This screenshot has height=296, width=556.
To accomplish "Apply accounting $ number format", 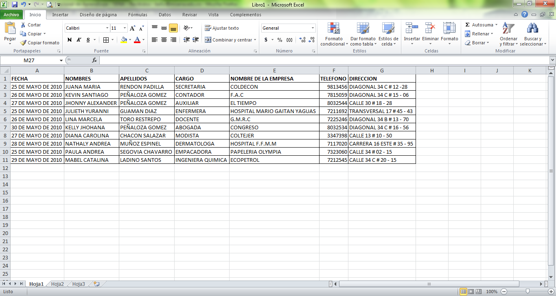I will tap(266, 40).
